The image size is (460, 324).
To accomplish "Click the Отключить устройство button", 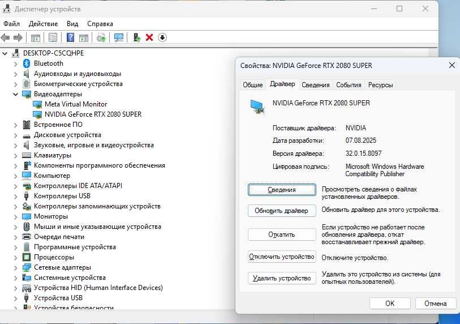I will tap(282, 257).
